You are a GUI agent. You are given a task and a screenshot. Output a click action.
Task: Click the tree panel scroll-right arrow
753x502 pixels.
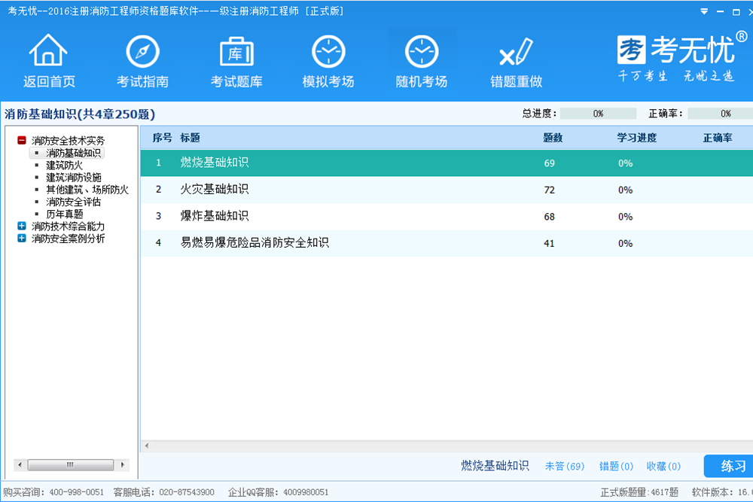(123, 464)
